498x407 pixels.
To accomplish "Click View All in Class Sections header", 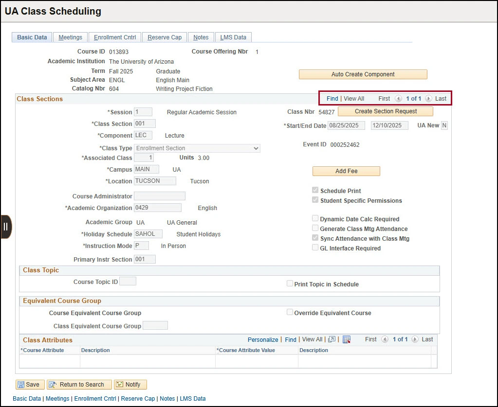I will tap(354, 99).
